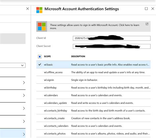This screenshot has height=138, width=156.
Task: Click the Microsoft logo in info banner
Action: 42,27
